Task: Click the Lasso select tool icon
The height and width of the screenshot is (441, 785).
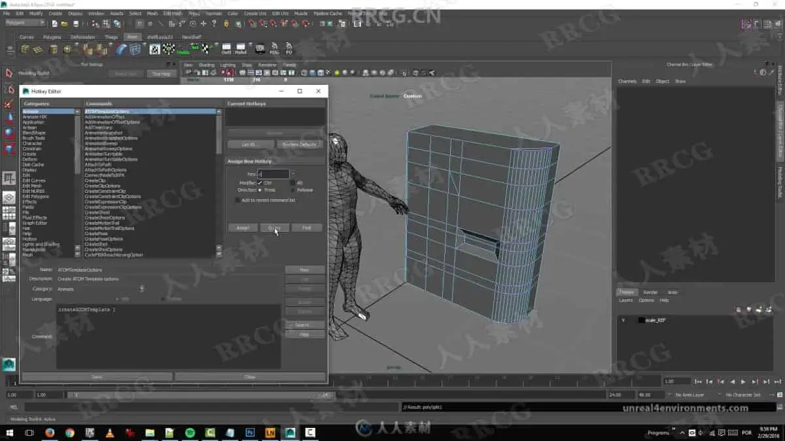Action: point(9,88)
